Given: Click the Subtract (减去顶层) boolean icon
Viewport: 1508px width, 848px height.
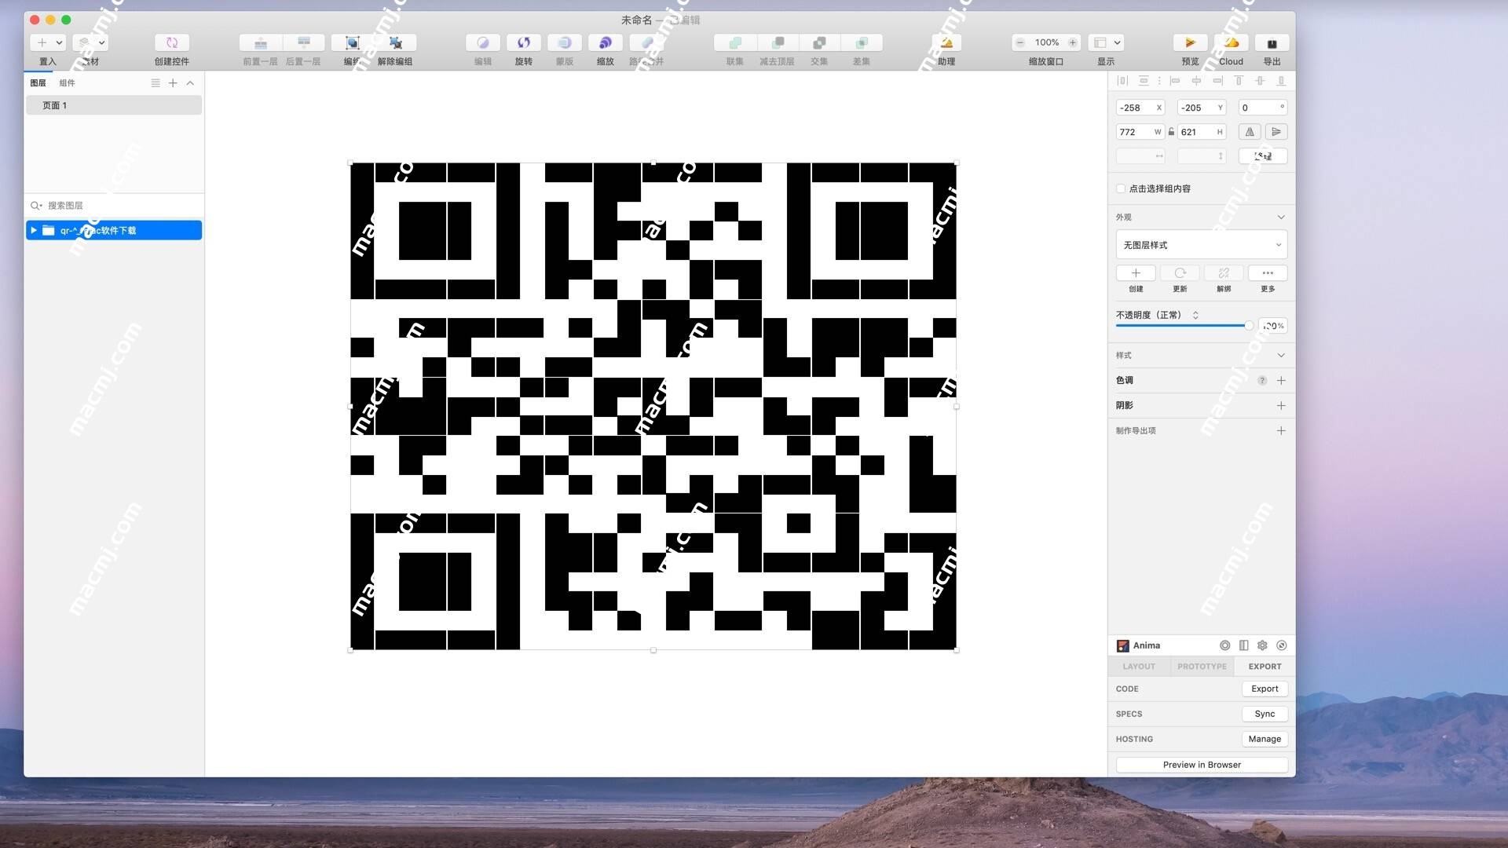Looking at the screenshot, I should tap(778, 42).
